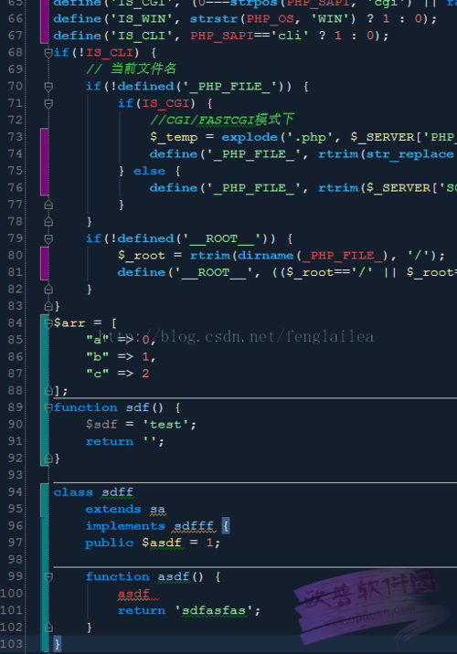Select line number 73 in the gutter
This screenshot has height=654, width=457.
pyautogui.click(x=16, y=137)
